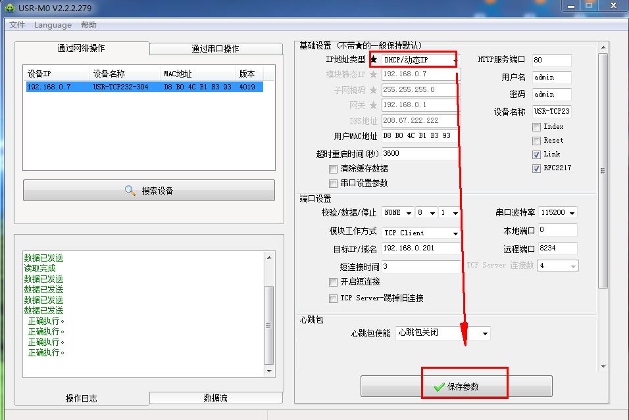Click log panel scroll up arrow
The height and width of the screenshot is (420, 629).
point(269,258)
